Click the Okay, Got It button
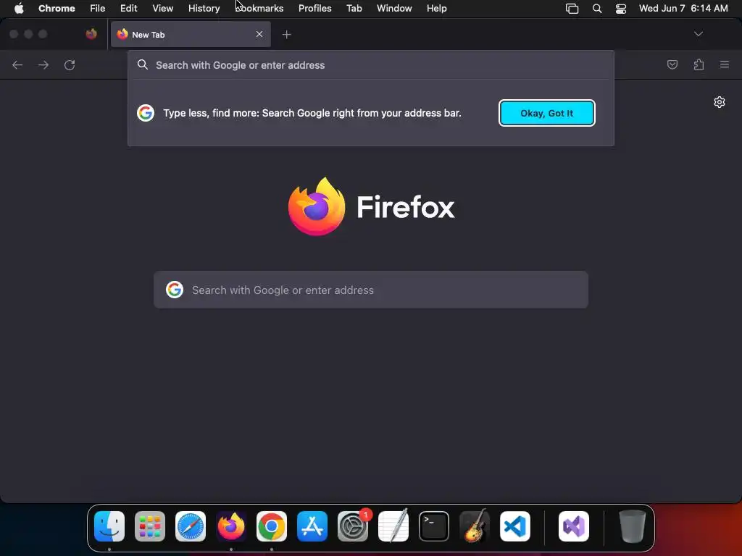This screenshot has width=742, height=556. [546, 113]
